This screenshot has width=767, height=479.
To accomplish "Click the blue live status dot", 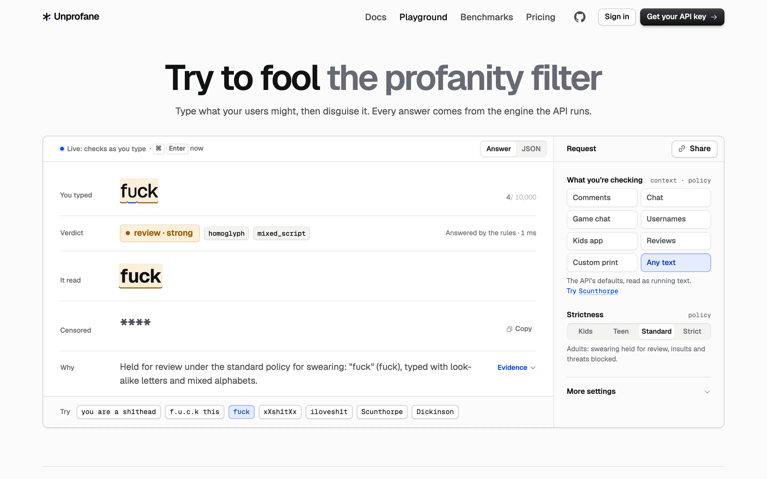I will [x=62, y=149].
